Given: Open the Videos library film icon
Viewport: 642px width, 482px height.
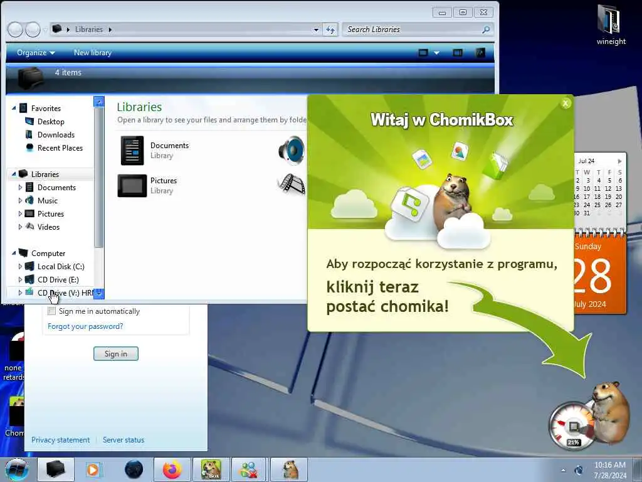Looking at the screenshot, I should click(x=292, y=184).
